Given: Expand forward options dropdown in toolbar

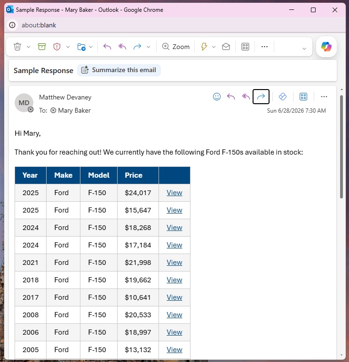Looking at the screenshot, I should pos(148,47).
